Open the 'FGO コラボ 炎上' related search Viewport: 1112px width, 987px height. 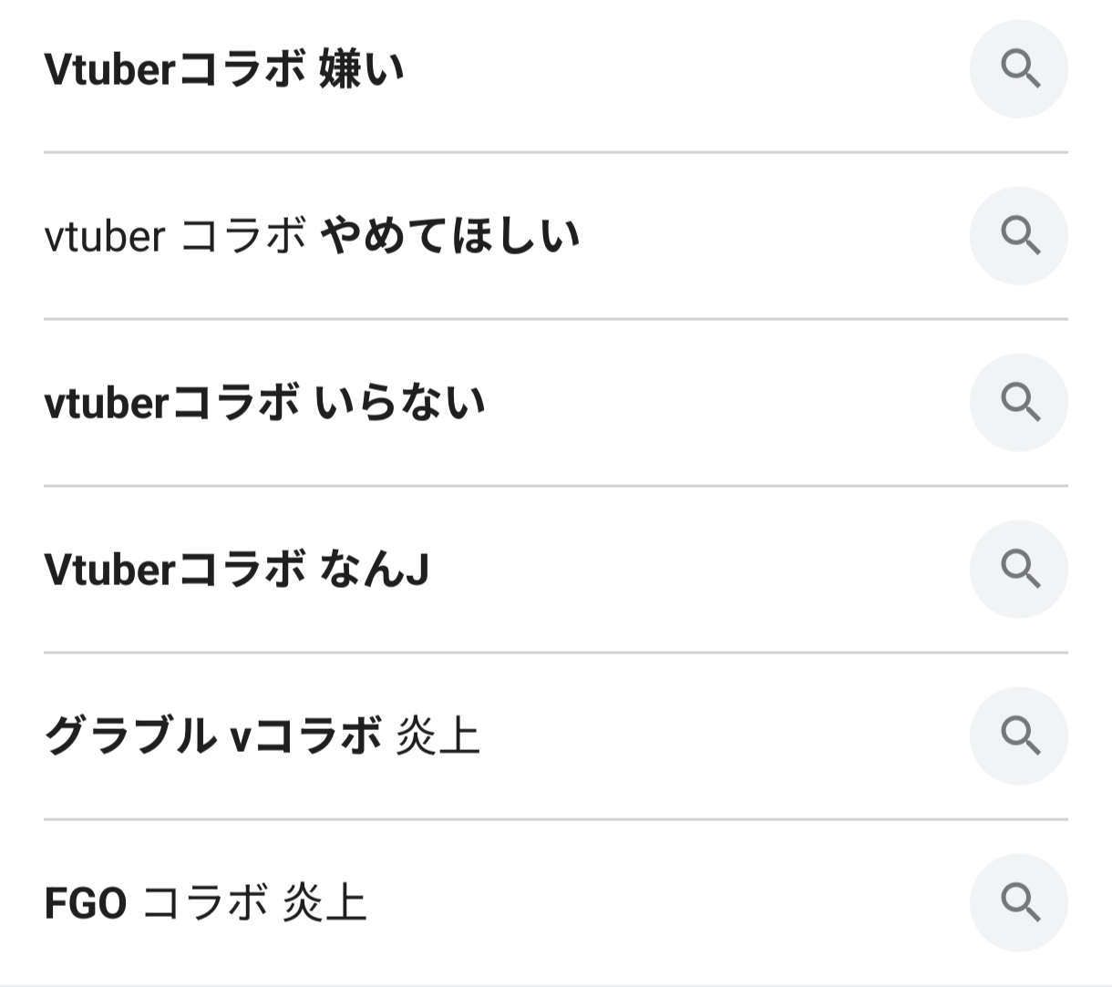(205, 904)
